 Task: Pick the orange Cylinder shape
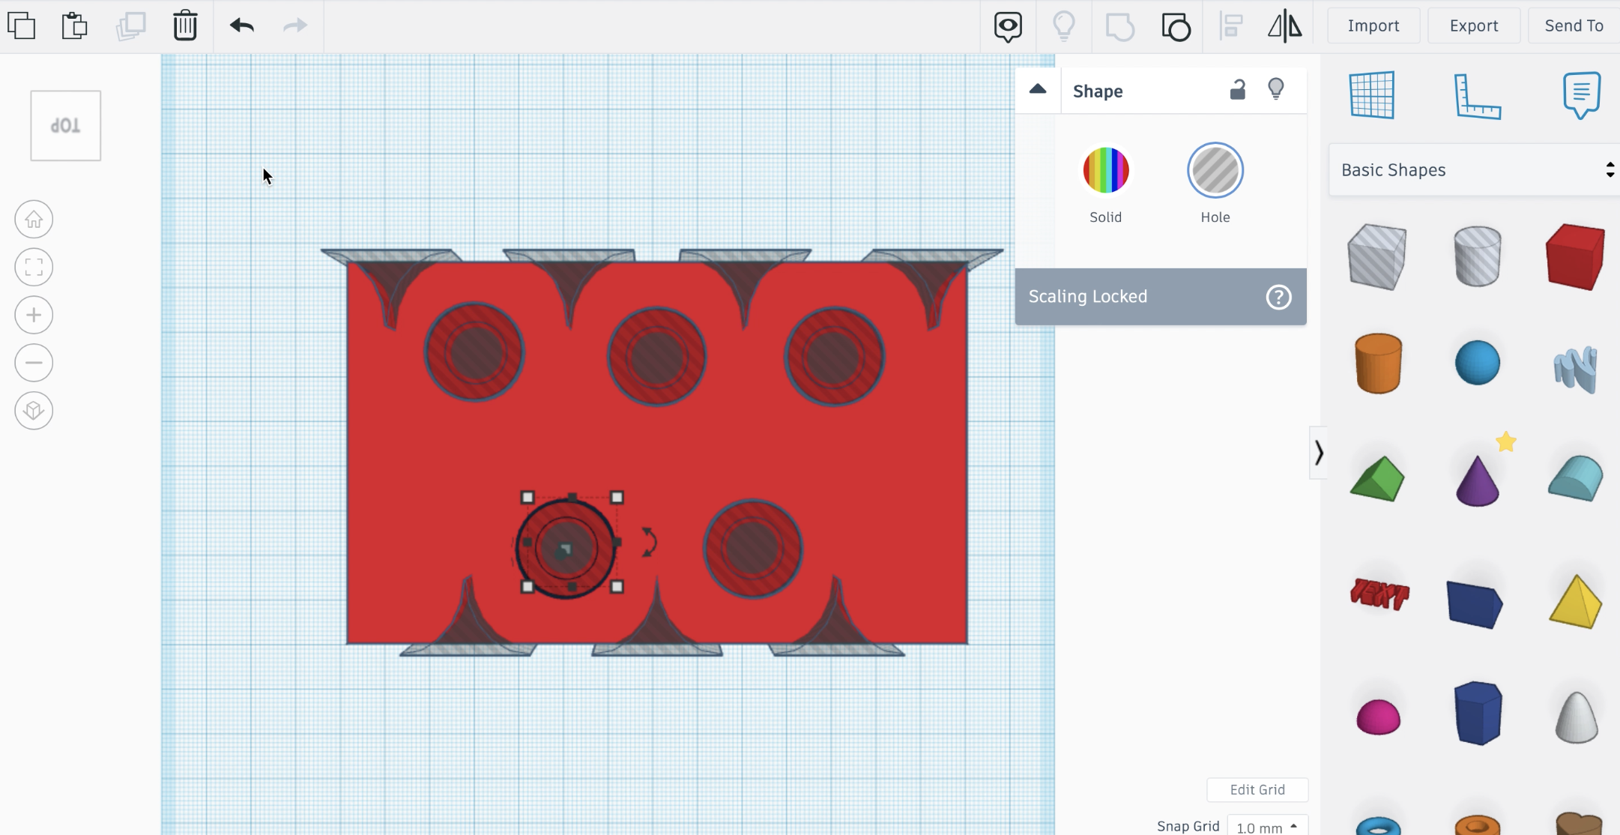click(1378, 364)
